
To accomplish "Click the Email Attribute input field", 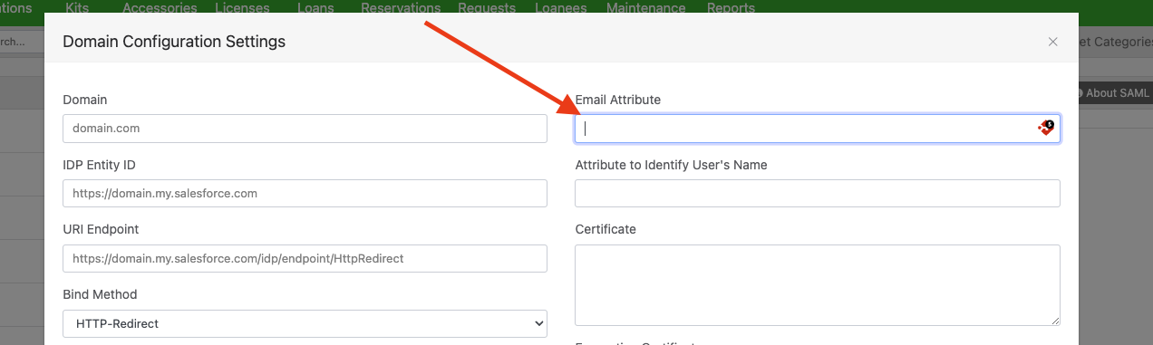I will (818, 129).
